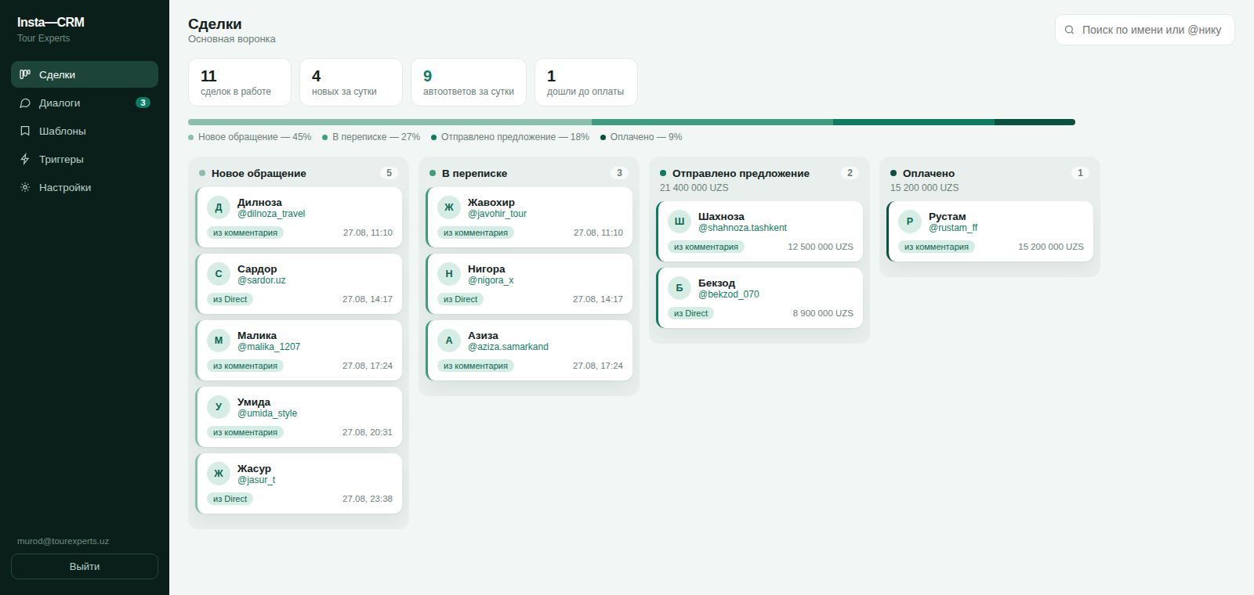Click the 12 500 000 UZS amount
1254x595 pixels.
click(821, 247)
